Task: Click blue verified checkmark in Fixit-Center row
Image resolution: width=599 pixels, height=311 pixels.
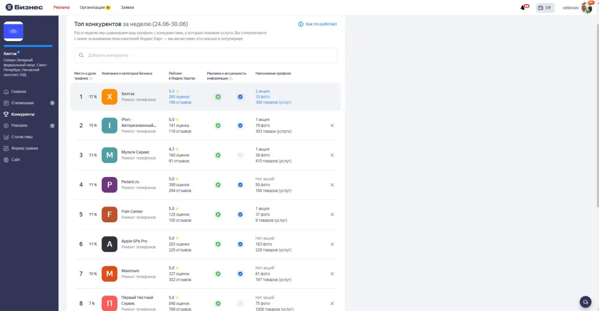Action: pos(240,214)
